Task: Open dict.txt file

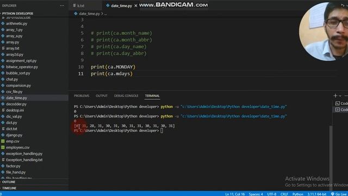Action: 11,129
